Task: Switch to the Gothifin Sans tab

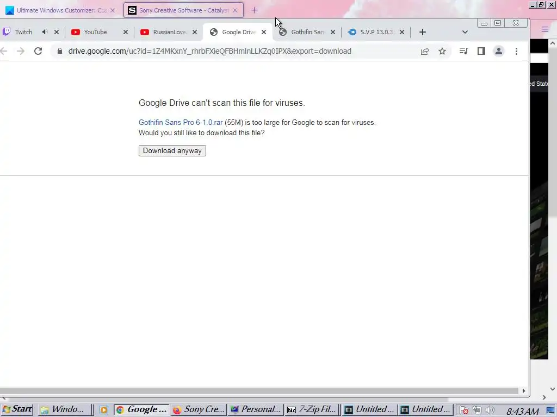Action: coord(308,32)
